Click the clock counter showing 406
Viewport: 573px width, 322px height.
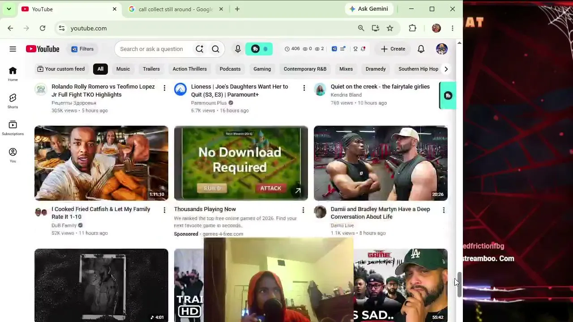(292, 49)
